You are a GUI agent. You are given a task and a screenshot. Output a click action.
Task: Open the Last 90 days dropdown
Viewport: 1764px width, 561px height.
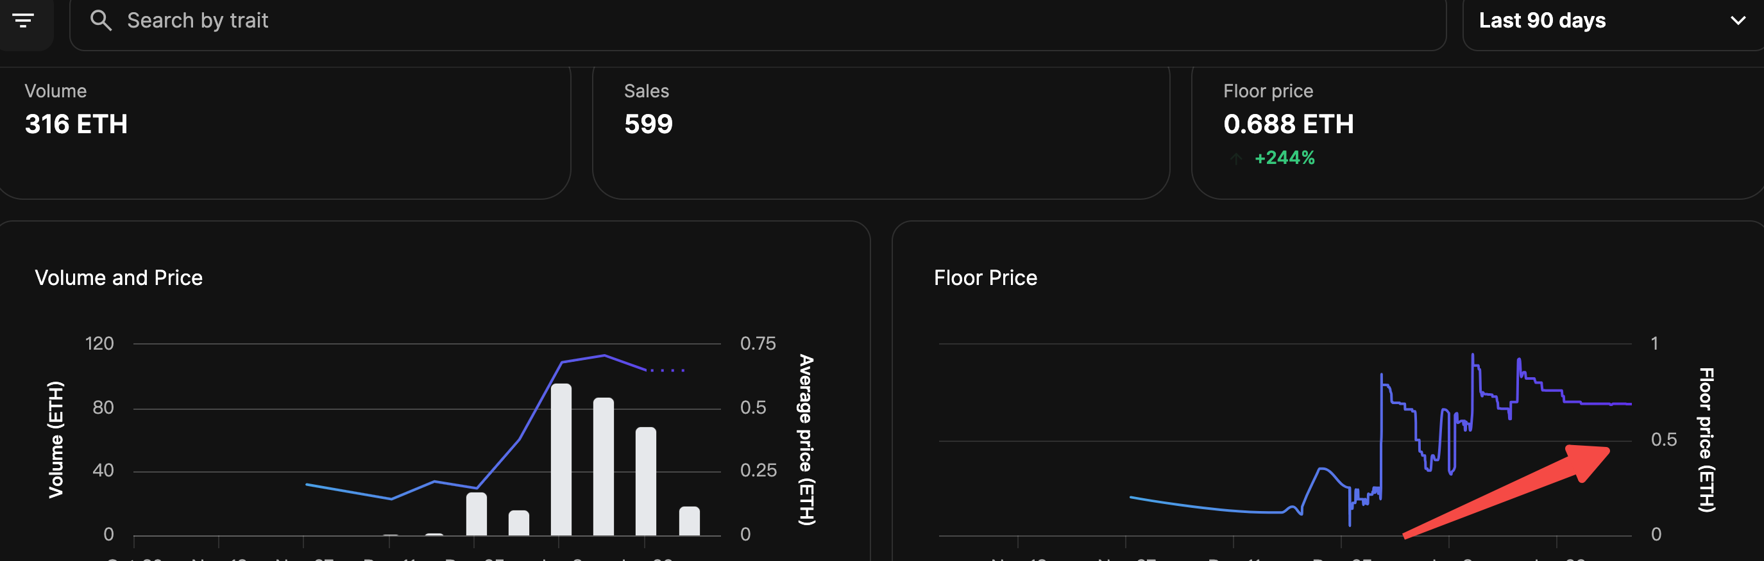1613,22
